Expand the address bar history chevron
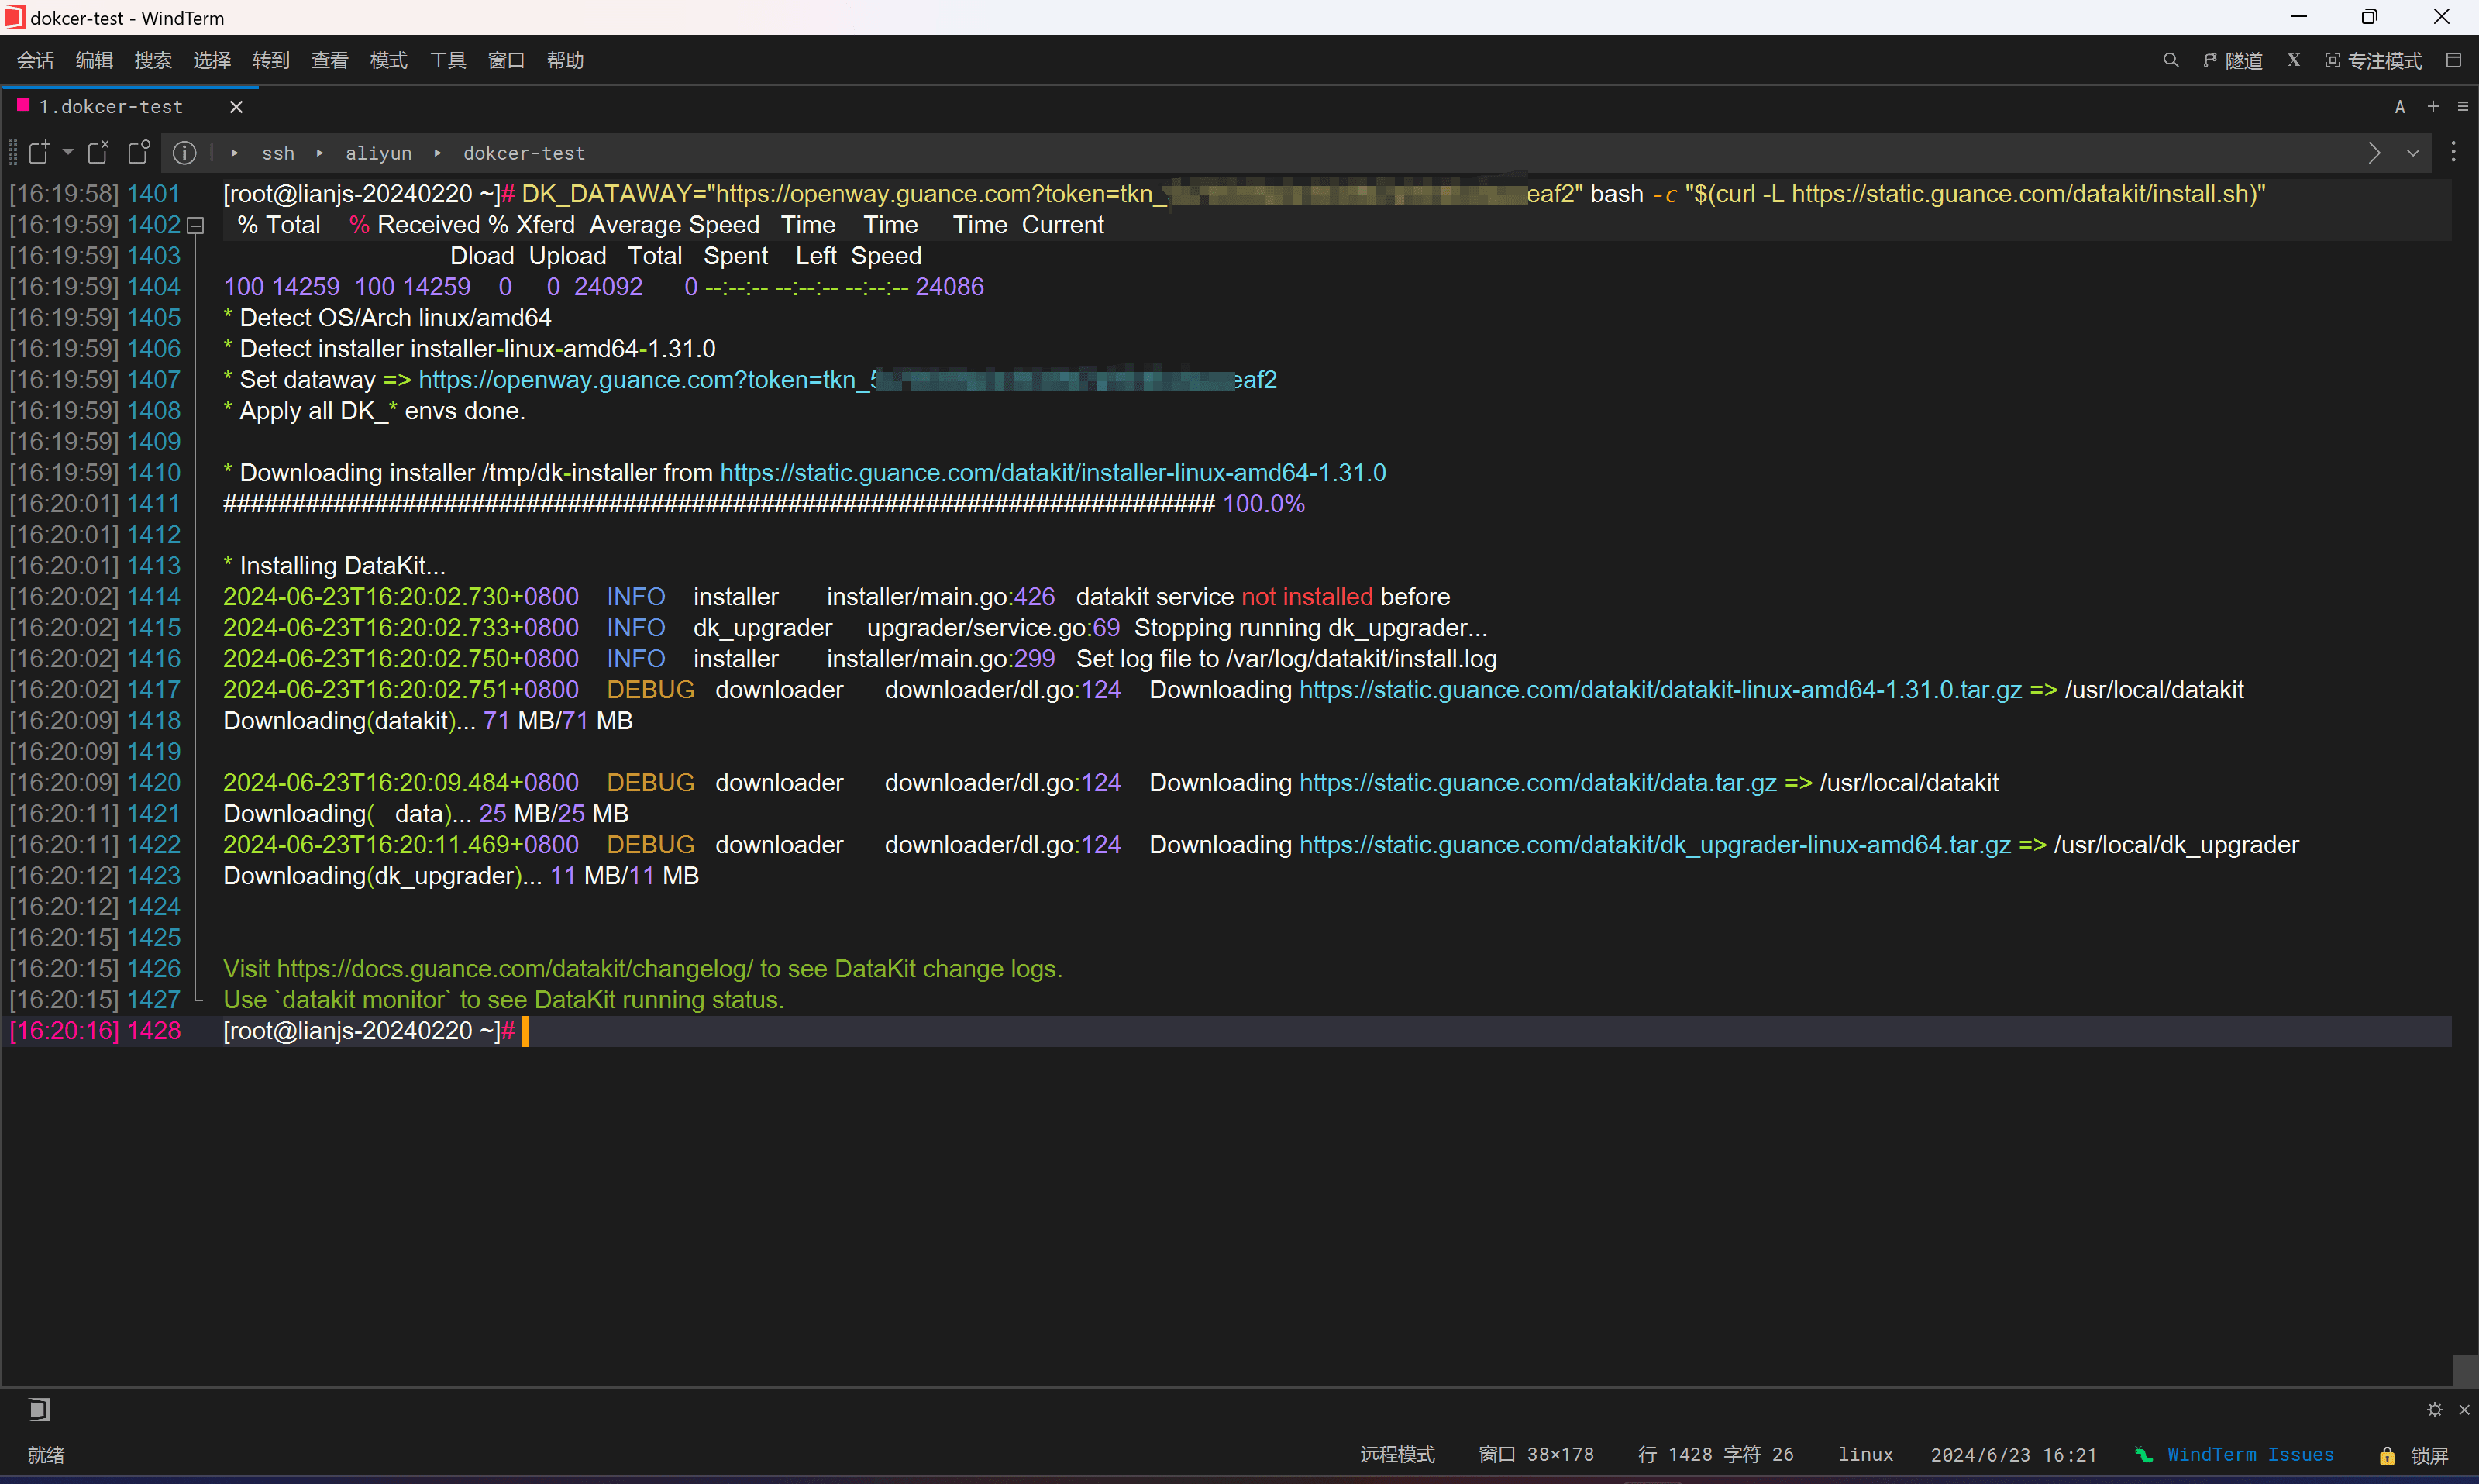2479x1484 pixels. 2413,153
